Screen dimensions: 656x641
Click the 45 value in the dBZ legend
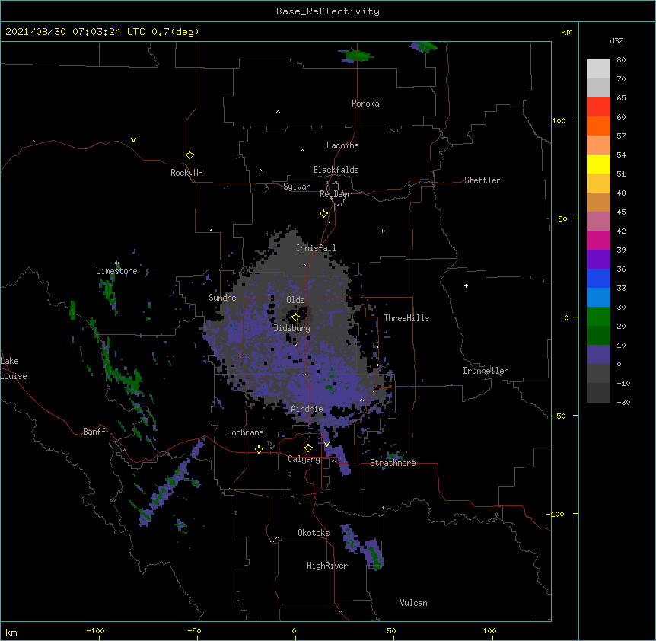(621, 212)
